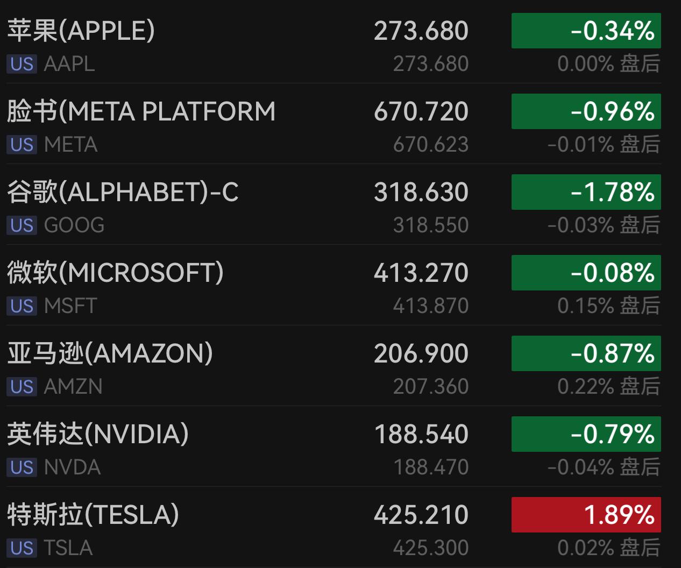Image resolution: width=681 pixels, height=568 pixels.
Task: Tap Microsoft's green -0.08% change badge
Action: pos(586,273)
